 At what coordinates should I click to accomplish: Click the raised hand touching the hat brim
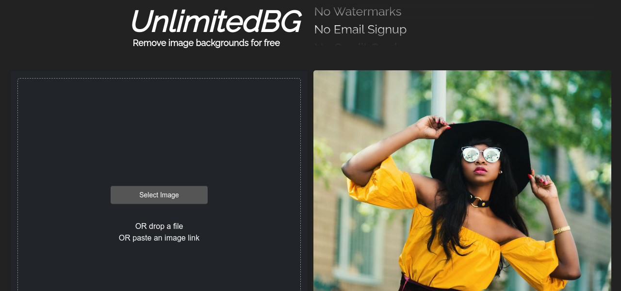(x=433, y=127)
